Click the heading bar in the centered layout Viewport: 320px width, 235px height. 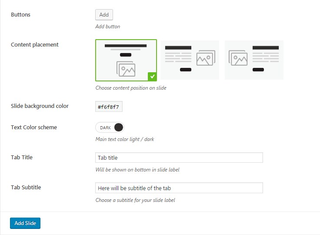tap(126, 45)
